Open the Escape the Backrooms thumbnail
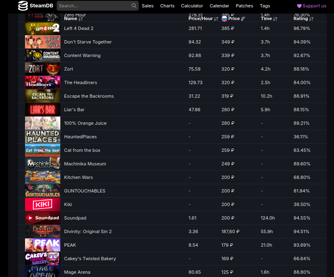This screenshot has height=277, width=334. 43,96
